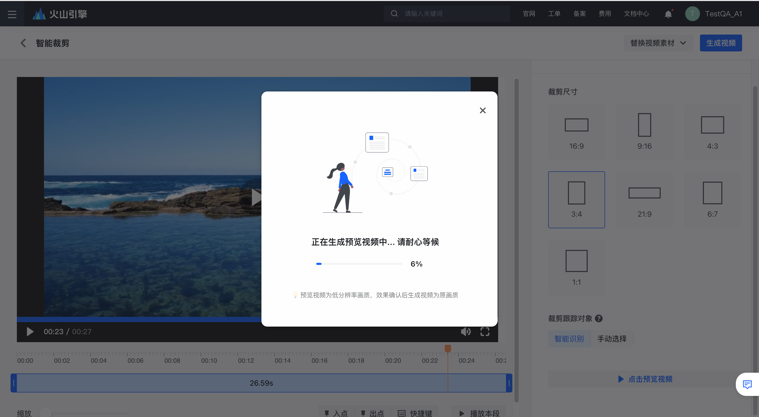This screenshot has height=417, width=759.
Task: Click the 播放本段 play segment button
Action: 479,413
